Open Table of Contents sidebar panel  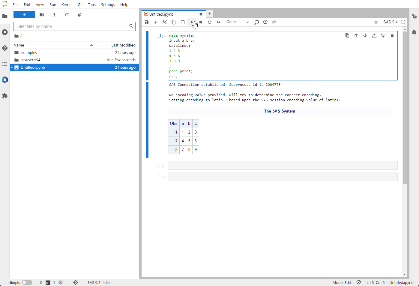[x=5, y=64]
